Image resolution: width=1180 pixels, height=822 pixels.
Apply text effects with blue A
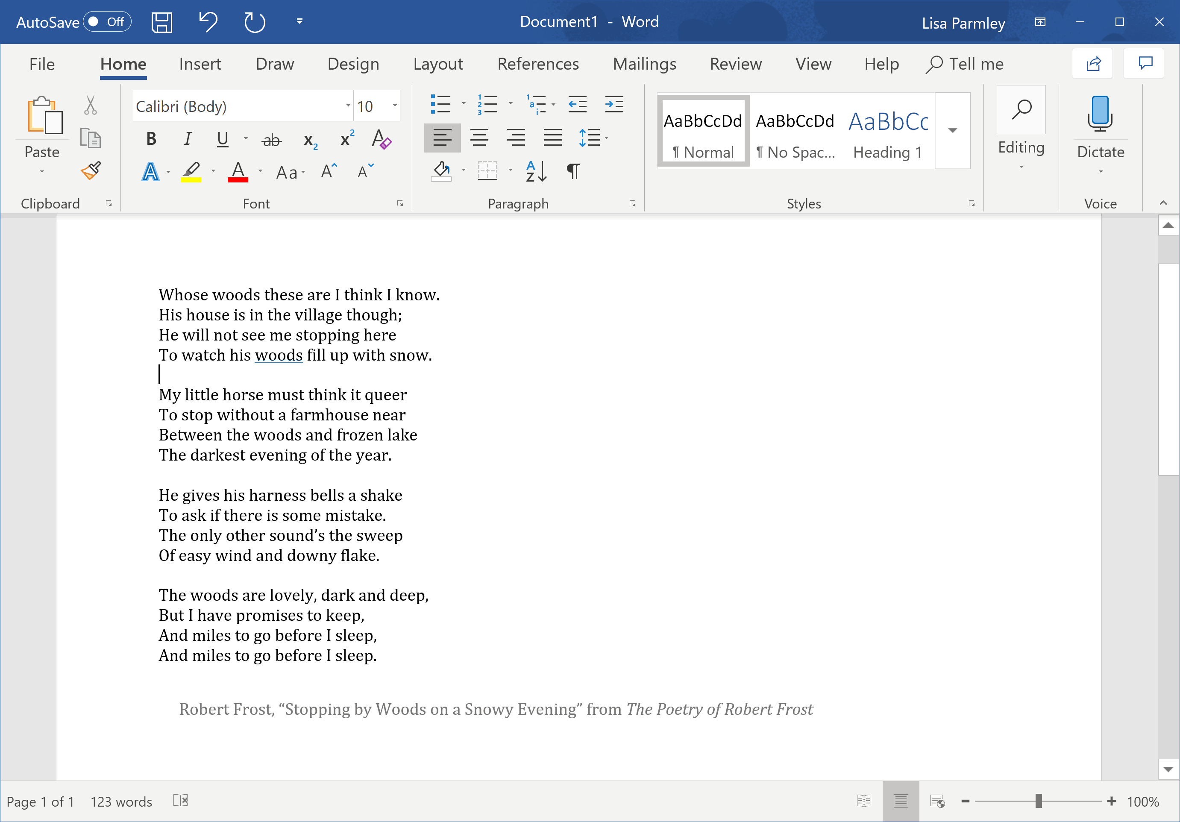pos(150,172)
